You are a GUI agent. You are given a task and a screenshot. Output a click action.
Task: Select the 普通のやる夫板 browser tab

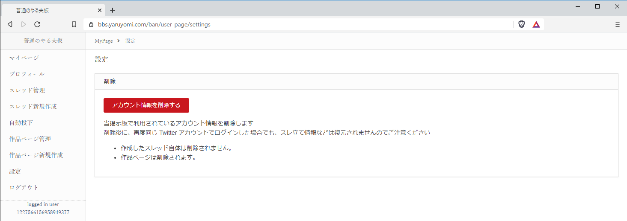(x=53, y=10)
